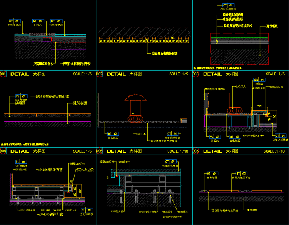Click the "SCALE:1/5" text of detail D03

pyautogui.click(x=275, y=74)
